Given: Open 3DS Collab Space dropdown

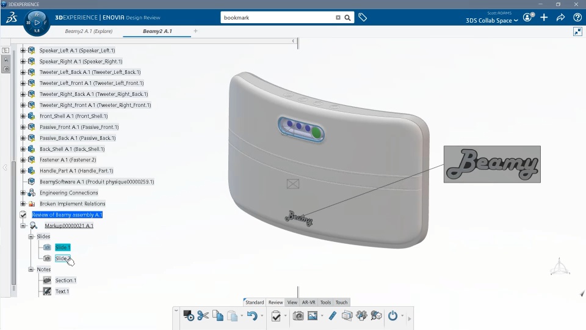Looking at the screenshot, I should click(491, 21).
